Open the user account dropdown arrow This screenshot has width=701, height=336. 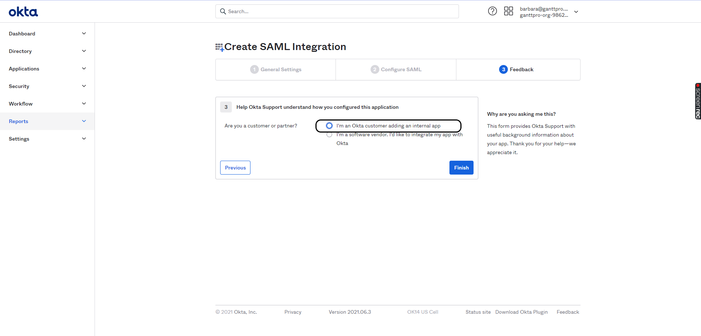(x=576, y=12)
